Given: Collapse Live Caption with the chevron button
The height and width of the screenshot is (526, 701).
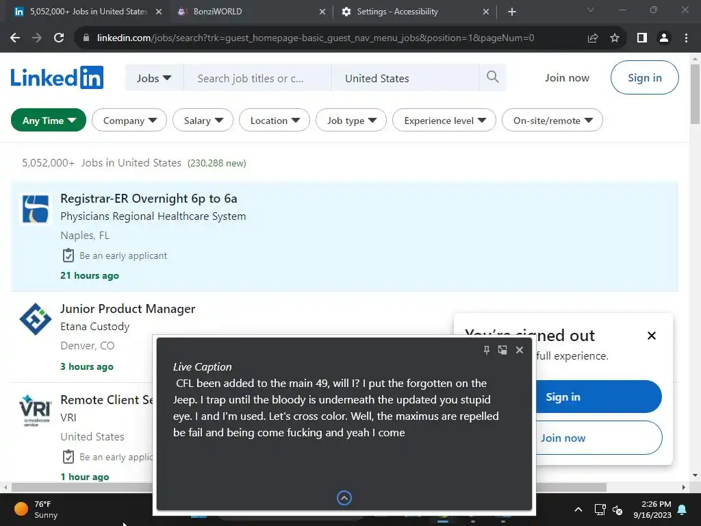Looking at the screenshot, I should [344, 498].
